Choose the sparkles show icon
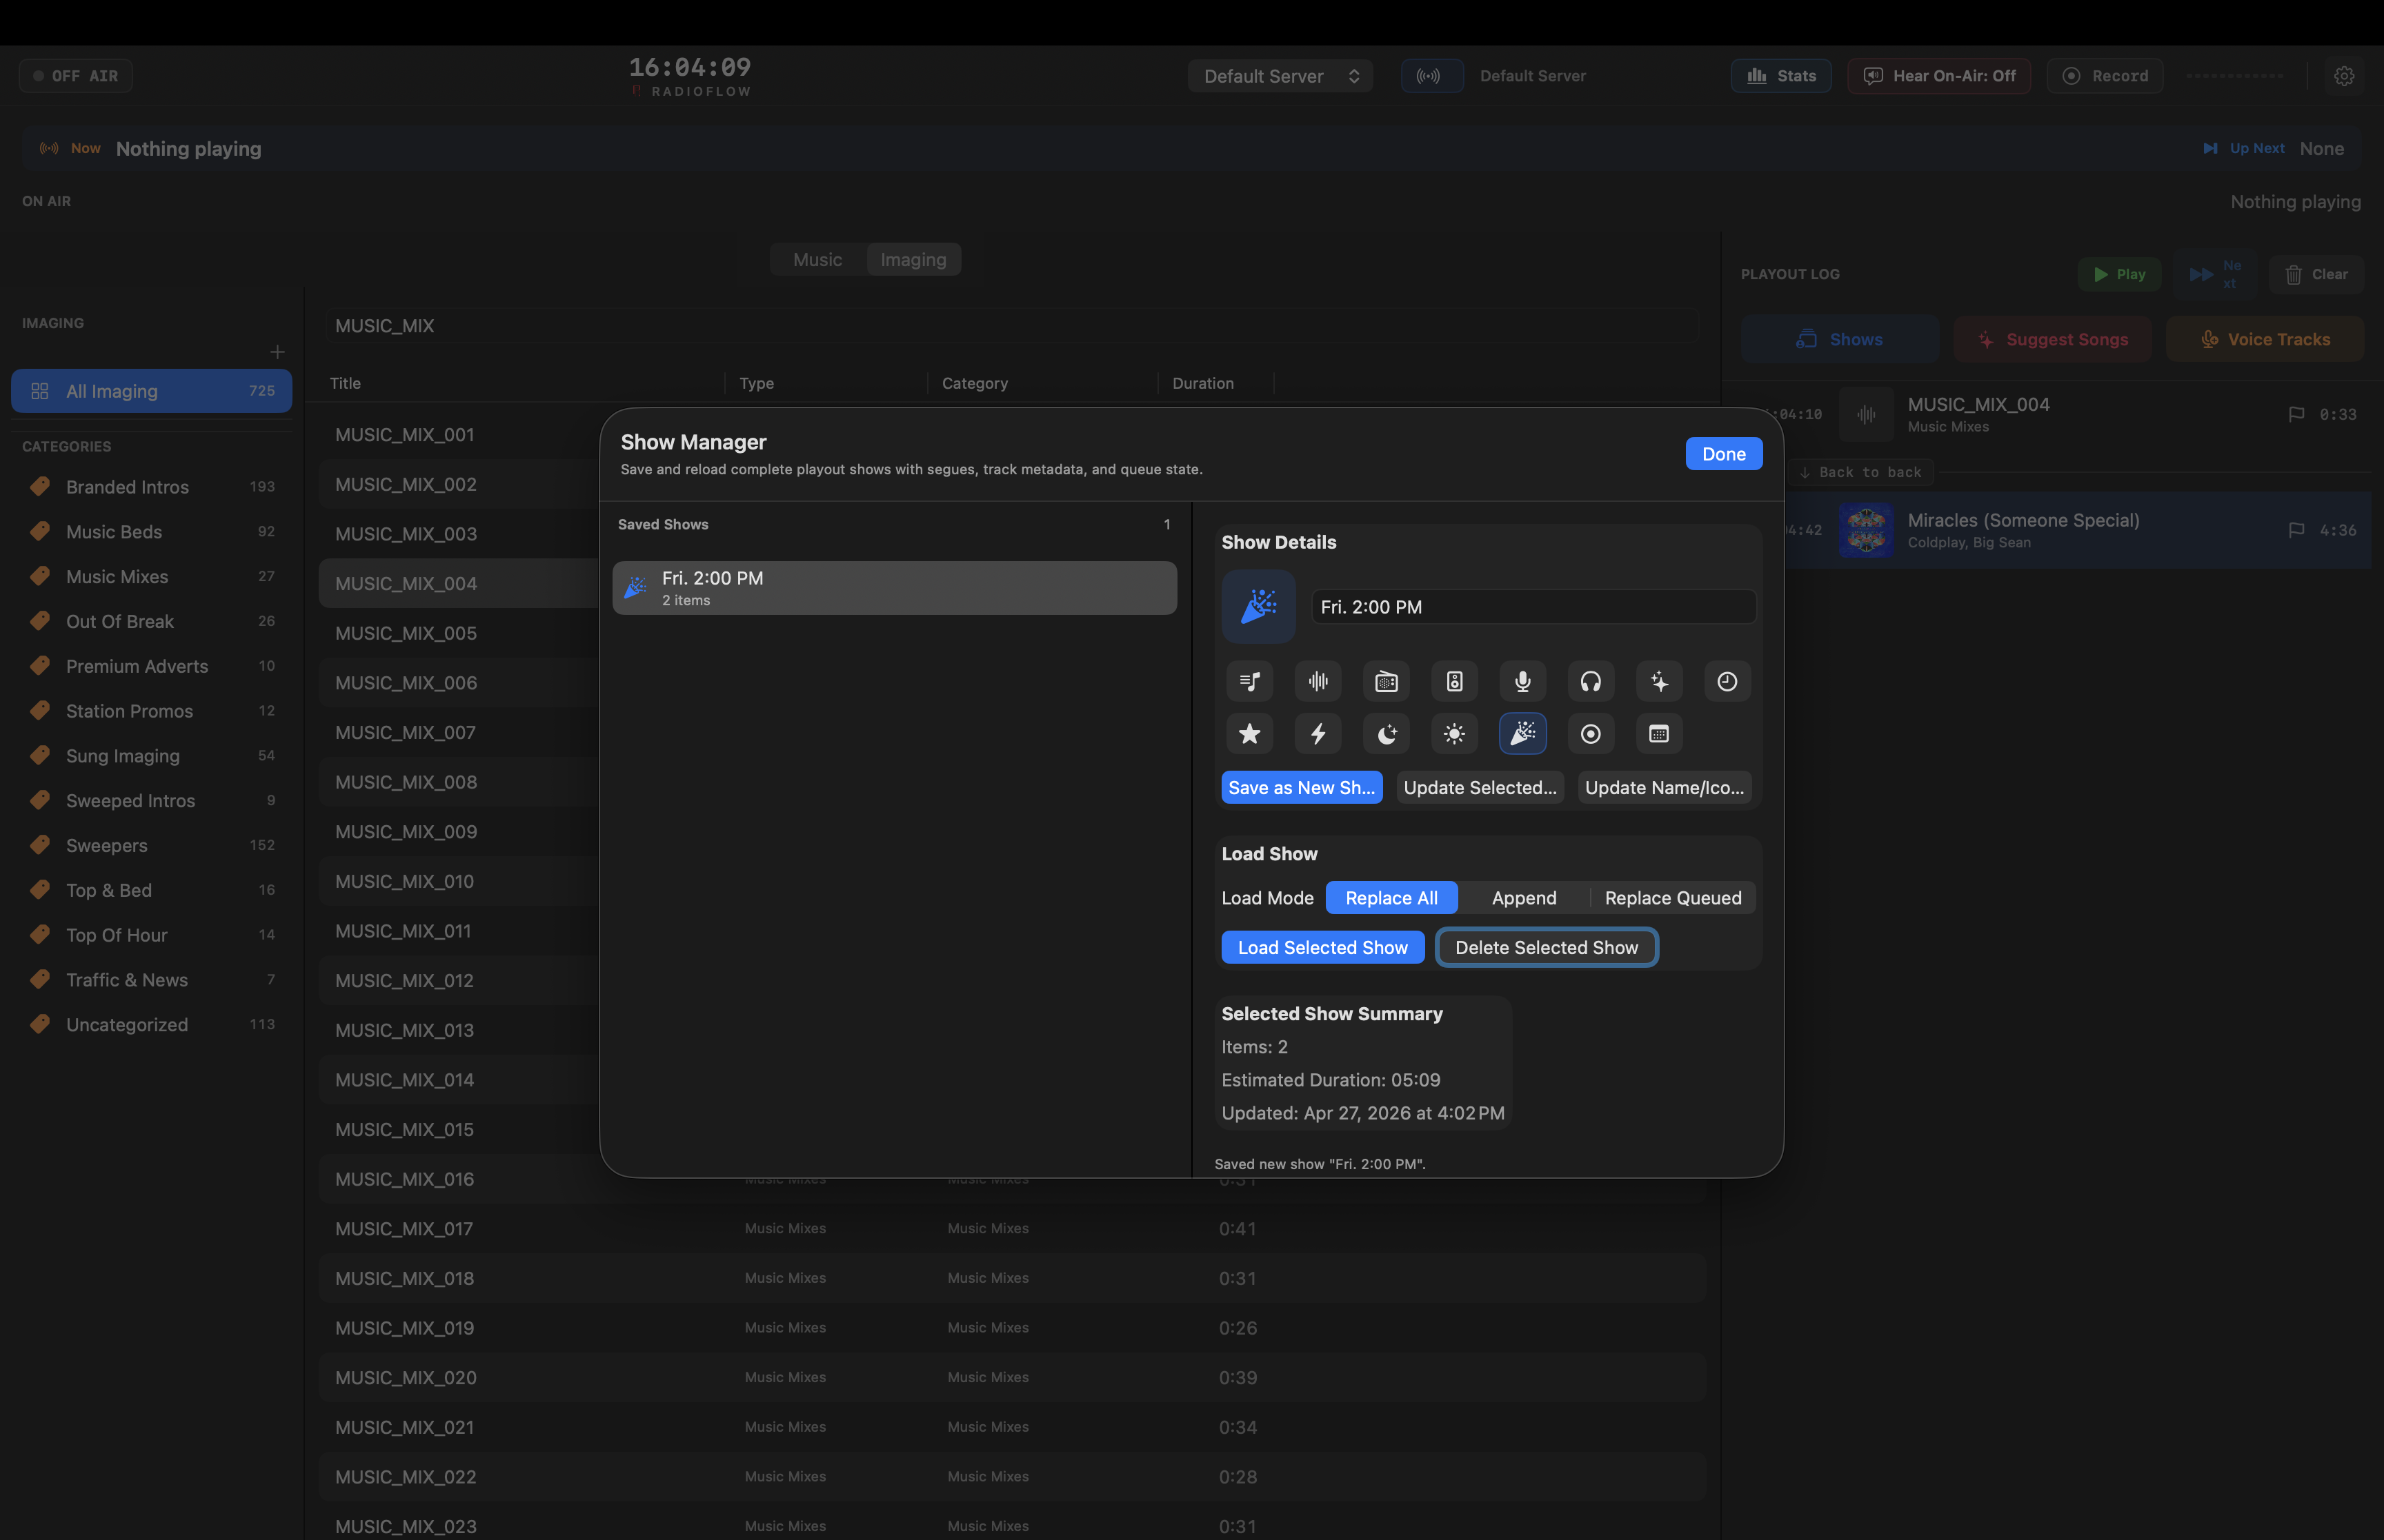2384x1540 pixels. pos(1660,682)
